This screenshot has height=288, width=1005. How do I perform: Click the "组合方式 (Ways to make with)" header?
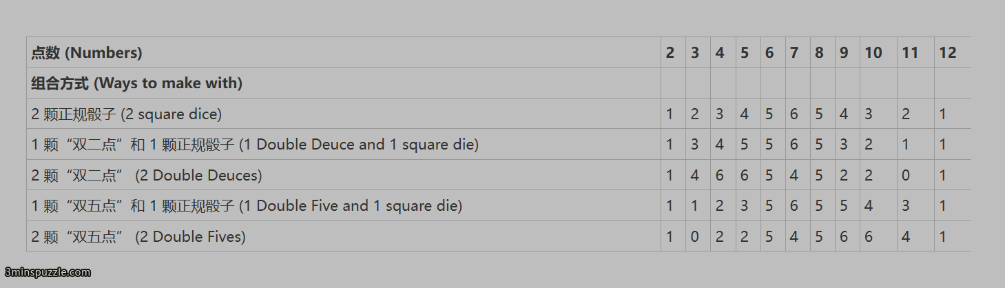136,83
